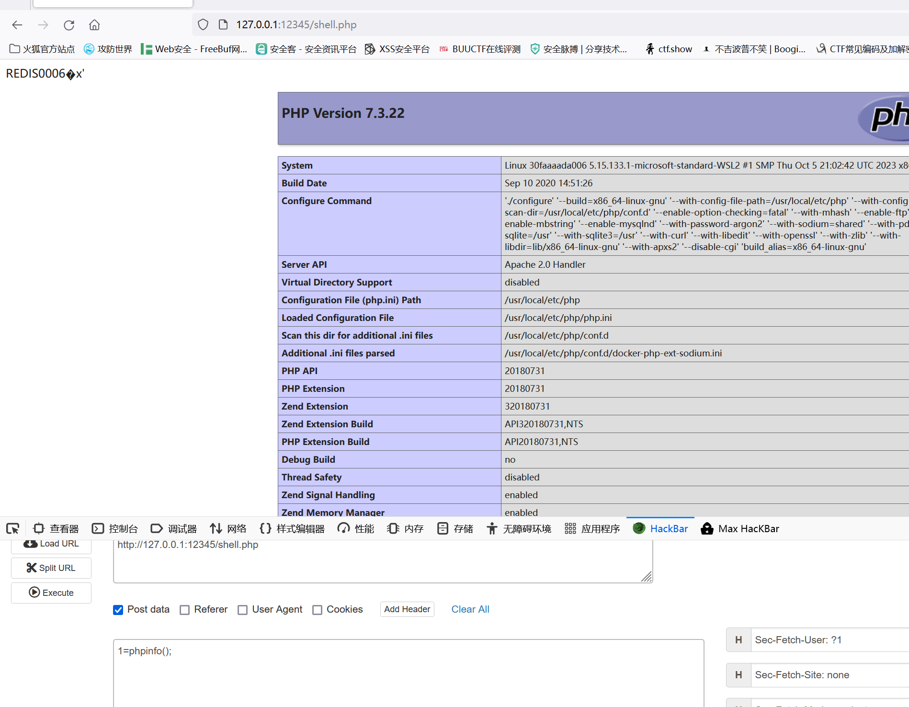This screenshot has width=909, height=707.
Task: Open the 安全客 bookmark
Action: (x=306, y=49)
